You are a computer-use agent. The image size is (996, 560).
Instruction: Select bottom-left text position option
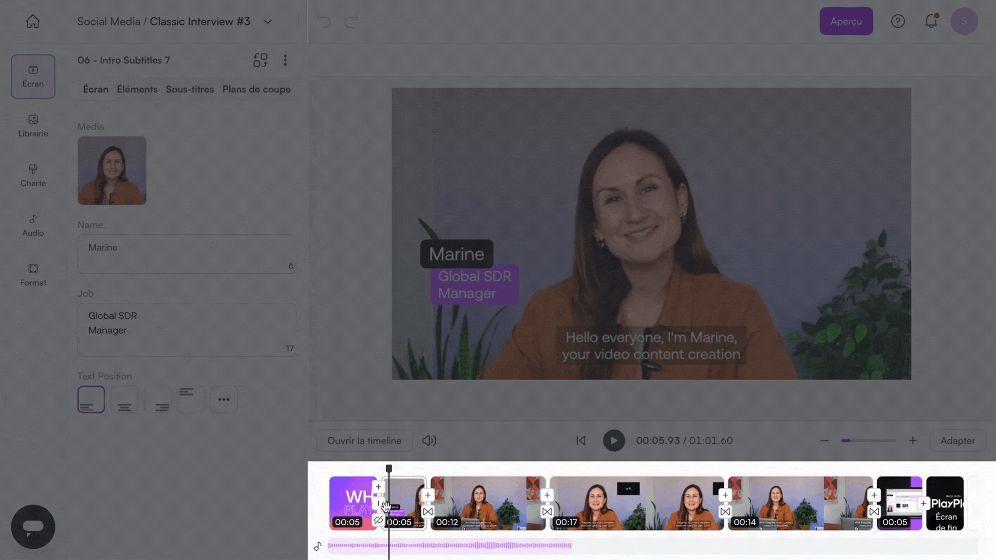[x=91, y=399]
